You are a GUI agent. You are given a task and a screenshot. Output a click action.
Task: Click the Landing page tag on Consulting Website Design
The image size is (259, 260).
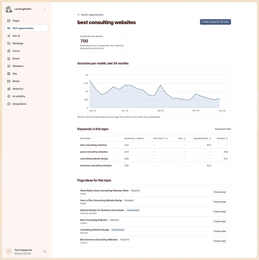(118, 230)
